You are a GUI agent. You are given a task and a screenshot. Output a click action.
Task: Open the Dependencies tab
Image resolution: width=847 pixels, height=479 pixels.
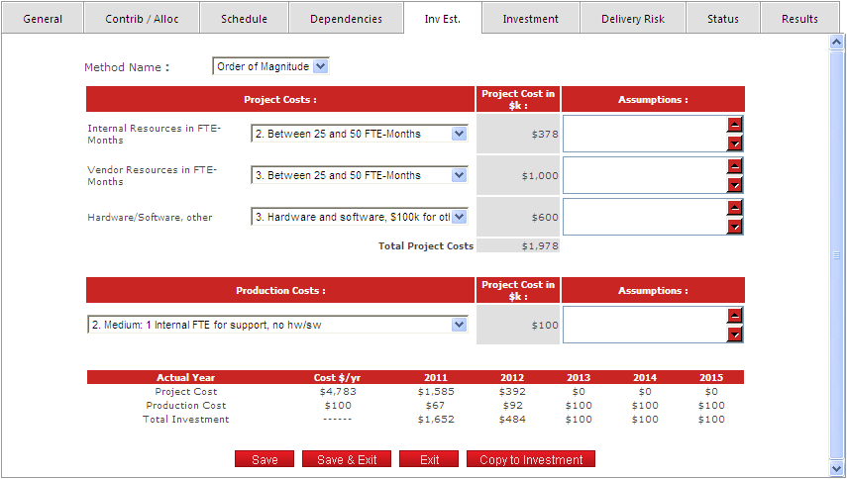pos(346,19)
